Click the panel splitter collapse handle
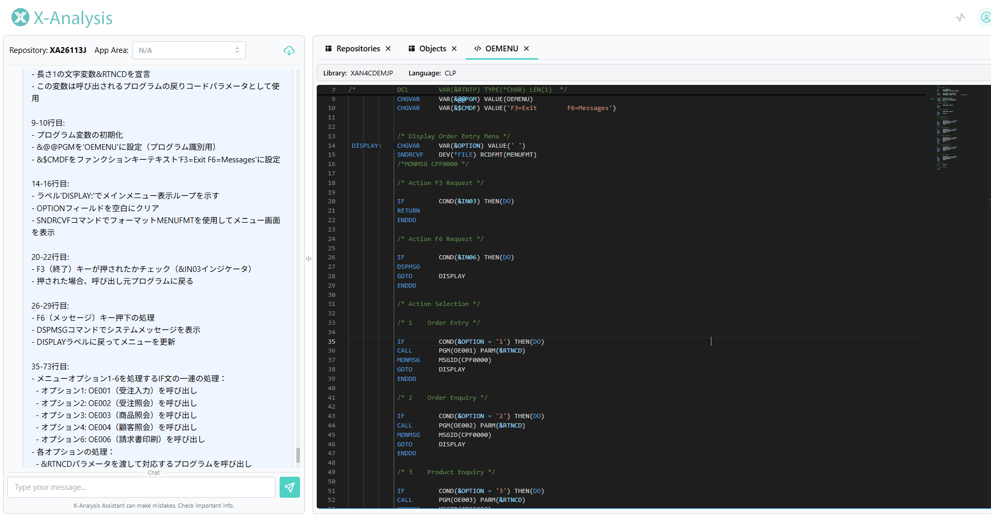Screen dimensions: 991x515 coord(308,258)
